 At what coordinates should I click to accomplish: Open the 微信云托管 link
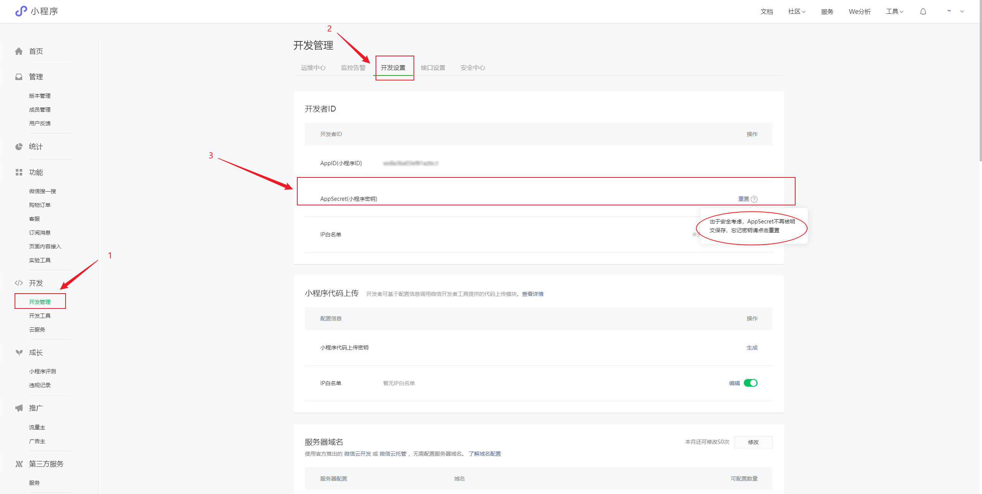click(393, 454)
